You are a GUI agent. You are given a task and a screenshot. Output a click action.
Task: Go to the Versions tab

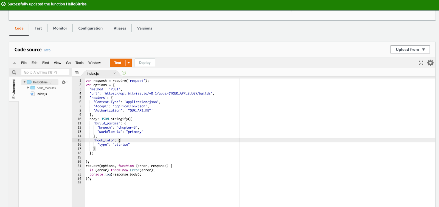145,28
